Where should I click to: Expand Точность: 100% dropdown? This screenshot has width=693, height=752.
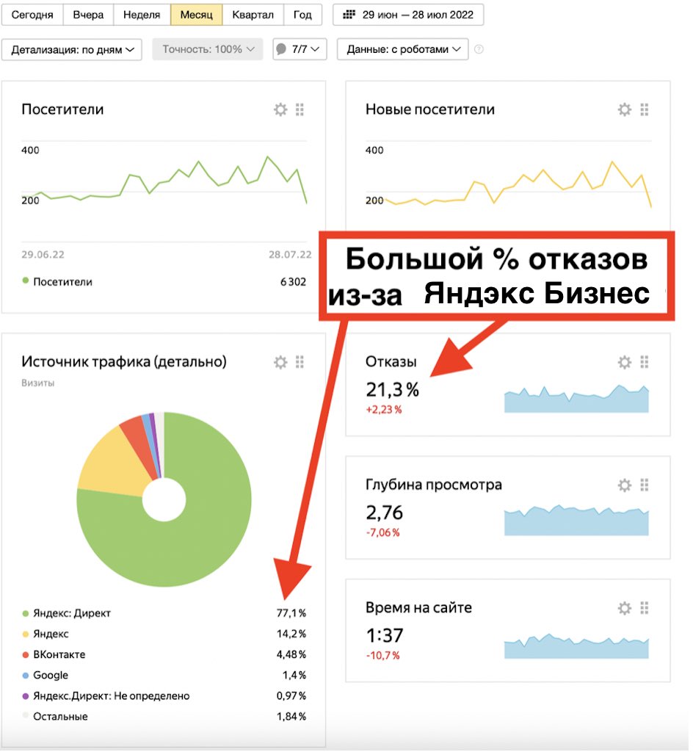[208, 49]
